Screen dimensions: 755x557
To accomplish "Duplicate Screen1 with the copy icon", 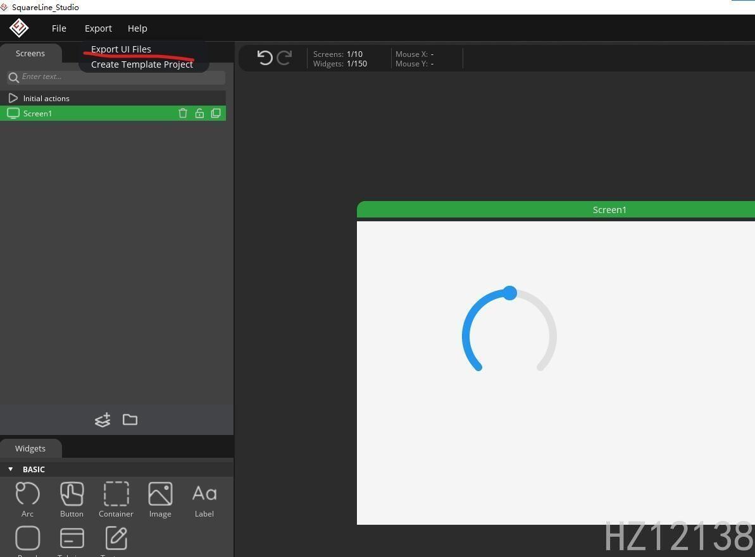I will (x=216, y=113).
